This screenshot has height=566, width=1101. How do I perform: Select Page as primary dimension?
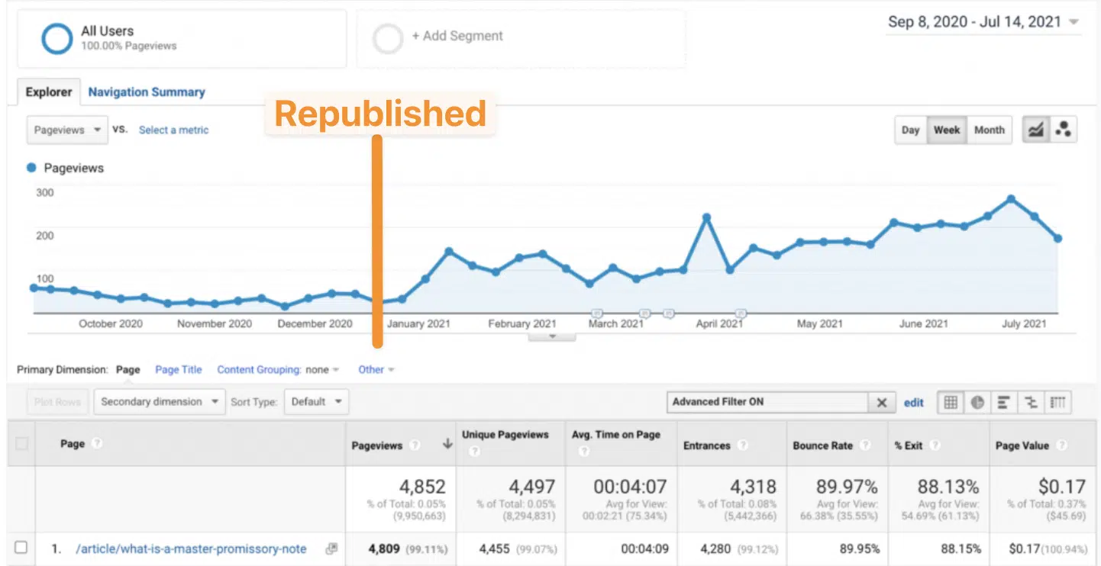128,370
